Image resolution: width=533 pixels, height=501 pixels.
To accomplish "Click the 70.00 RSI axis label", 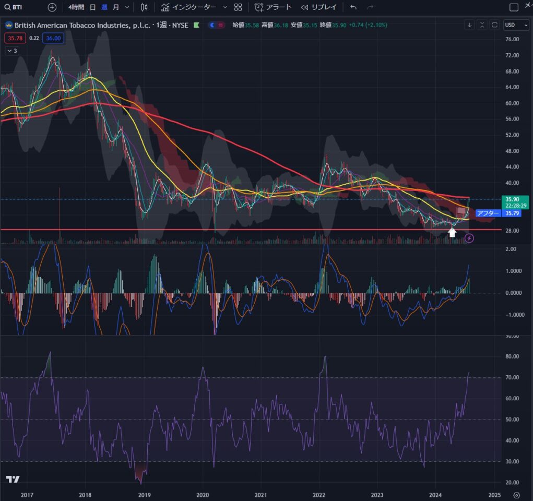I will coord(512,377).
